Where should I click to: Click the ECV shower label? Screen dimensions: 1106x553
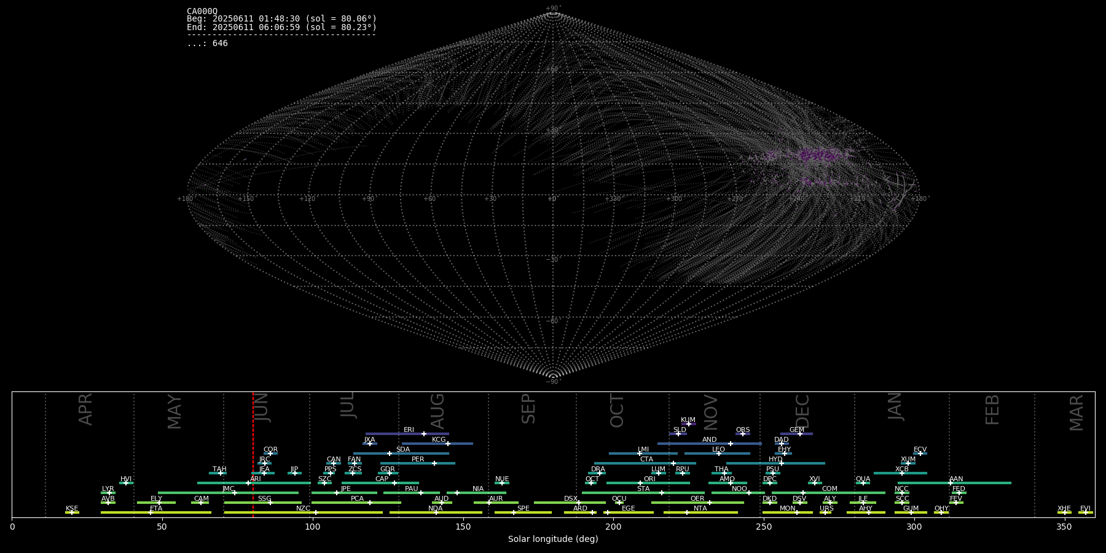pyautogui.click(x=920, y=450)
